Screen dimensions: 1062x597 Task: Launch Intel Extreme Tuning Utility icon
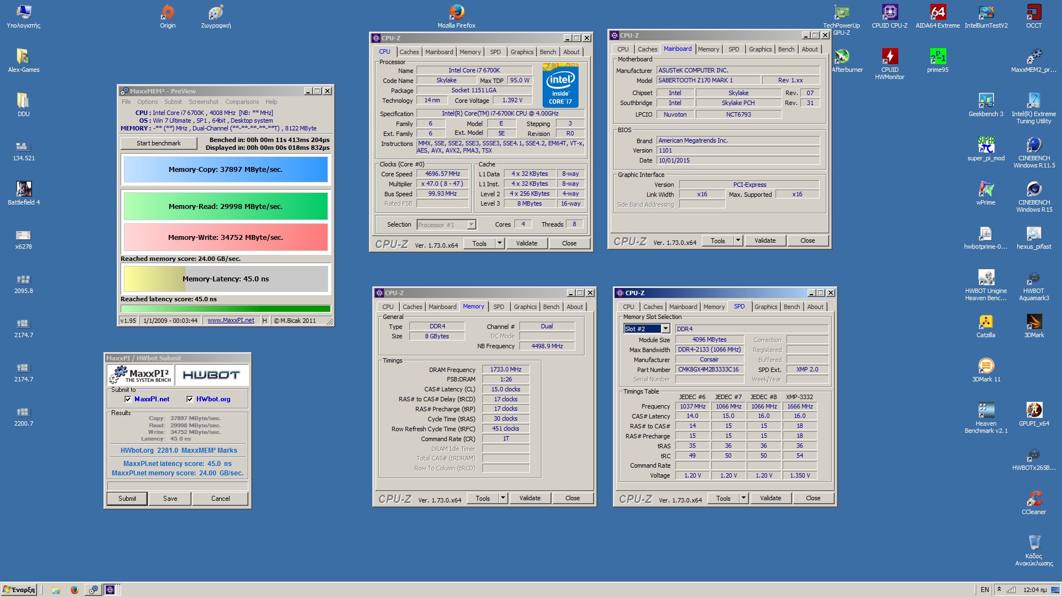pos(1034,108)
